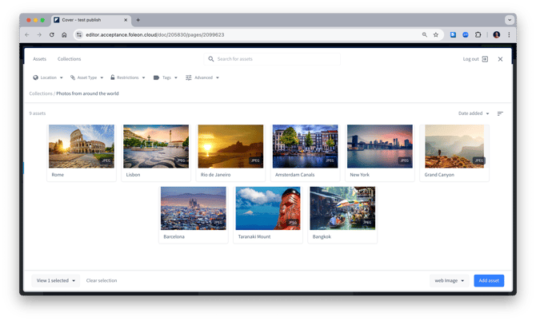Open the Tags filter dropdown
536x321 pixels.
(x=166, y=77)
